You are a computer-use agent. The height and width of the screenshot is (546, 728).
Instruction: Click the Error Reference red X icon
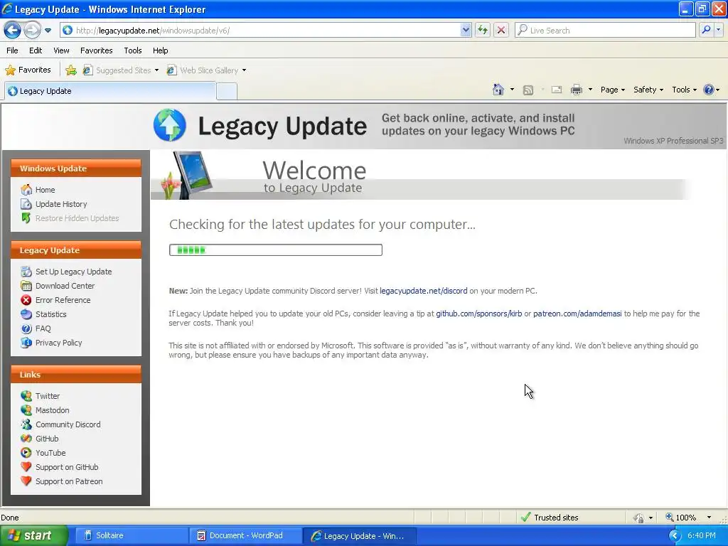[x=26, y=301]
